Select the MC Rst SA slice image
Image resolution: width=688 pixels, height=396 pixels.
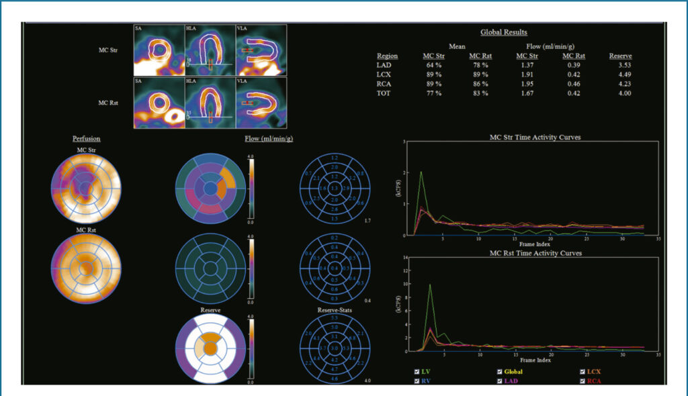pos(159,103)
